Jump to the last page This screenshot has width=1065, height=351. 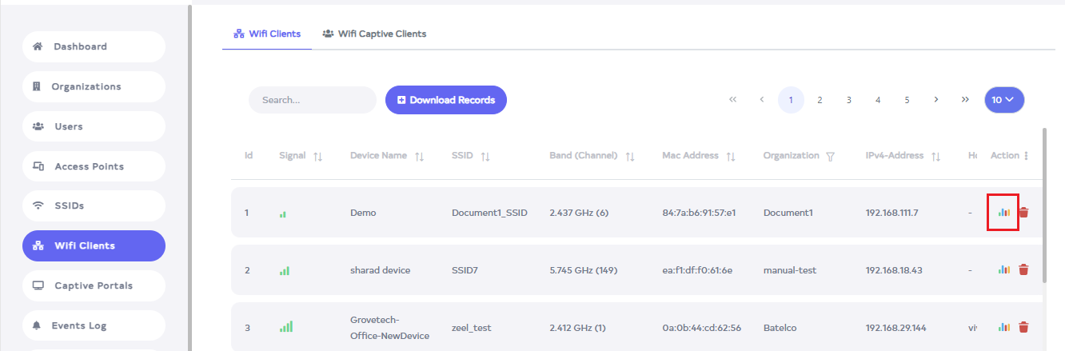(965, 100)
